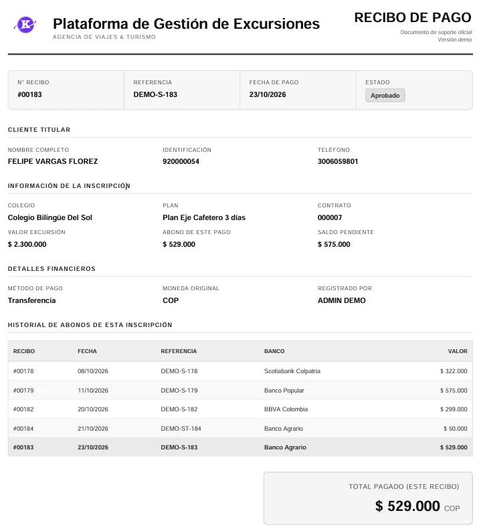
Task: Click the CLIENTE TITULAR section heading
Action: [x=39, y=130]
